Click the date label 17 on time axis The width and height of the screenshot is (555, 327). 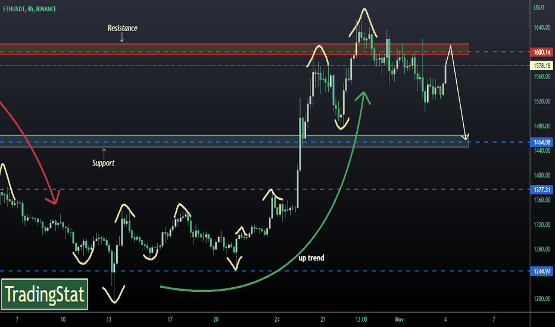[170, 319]
